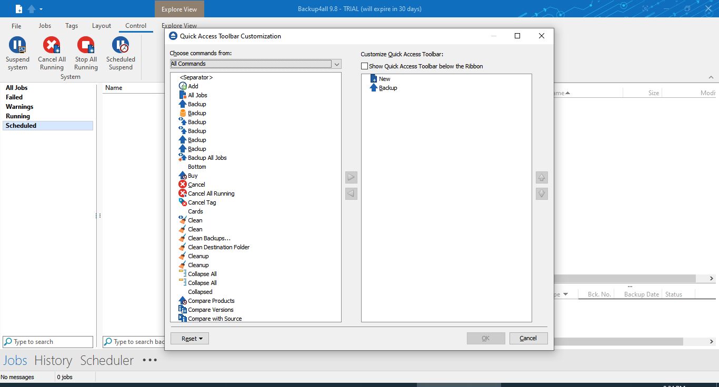Click the New icon in the title bar

coord(18,9)
